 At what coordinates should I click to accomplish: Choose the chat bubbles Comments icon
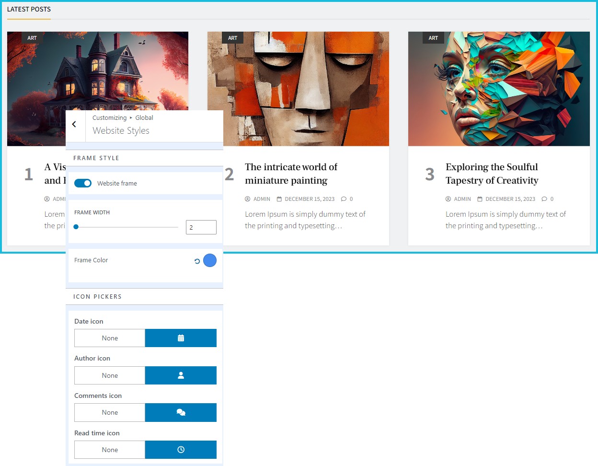click(x=181, y=412)
